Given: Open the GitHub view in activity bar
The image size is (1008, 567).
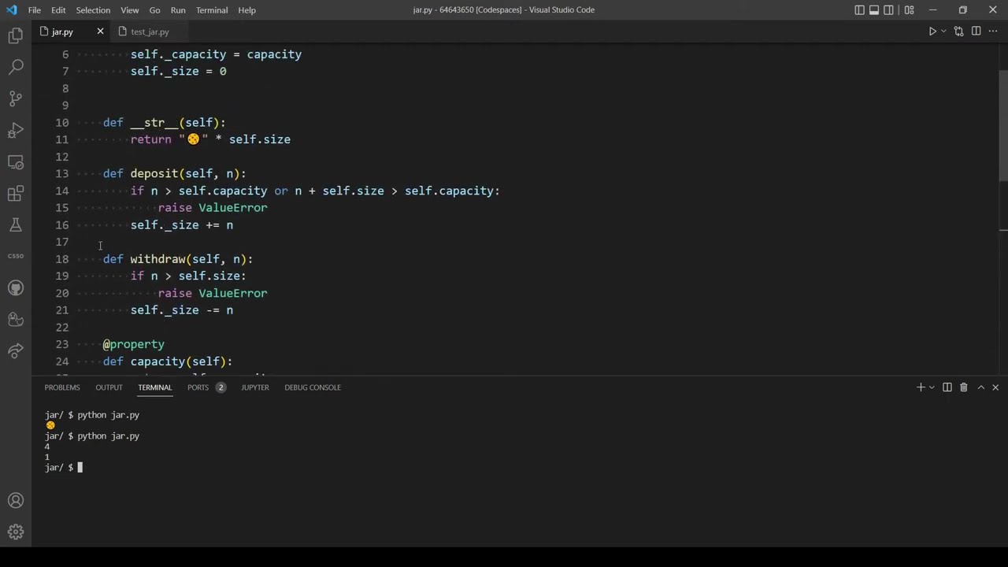Looking at the screenshot, I should (x=16, y=287).
